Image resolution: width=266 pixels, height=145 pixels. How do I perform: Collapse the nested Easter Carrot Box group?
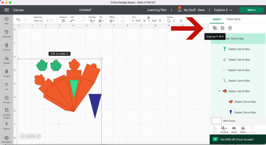pyautogui.click(x=219, y=91)
